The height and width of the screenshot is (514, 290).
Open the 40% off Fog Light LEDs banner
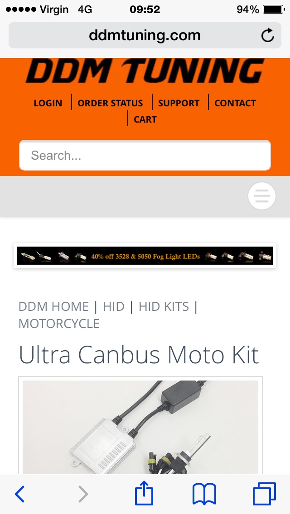[145, 256]
